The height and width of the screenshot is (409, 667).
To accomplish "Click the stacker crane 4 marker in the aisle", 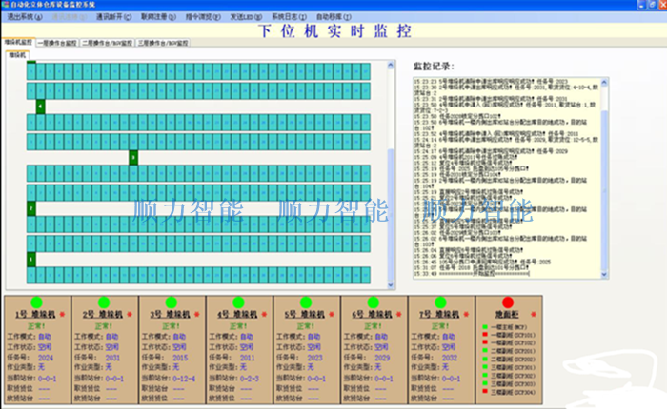I will 41,107.
